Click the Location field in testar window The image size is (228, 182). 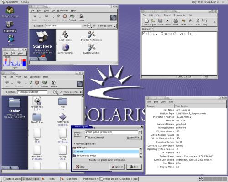pos(32,92)
